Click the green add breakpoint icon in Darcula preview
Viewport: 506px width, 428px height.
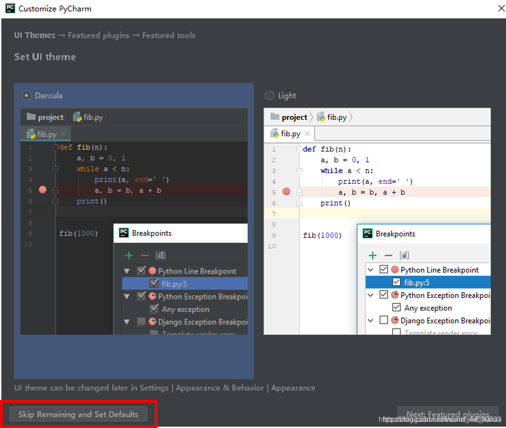[129, 256]
